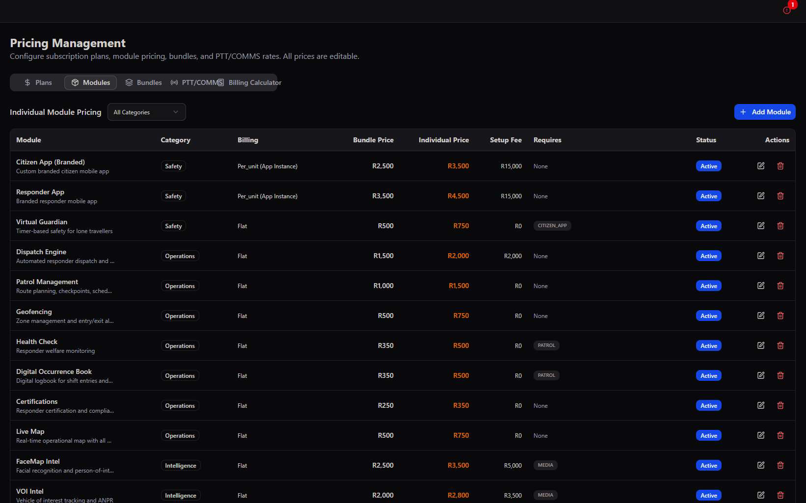Click the Module column header

(x=28, y=140)
